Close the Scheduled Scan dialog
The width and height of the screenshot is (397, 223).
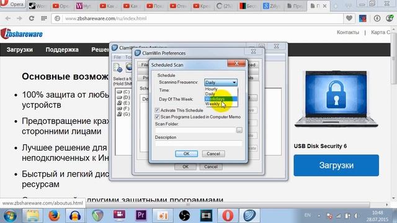(236, 63)
